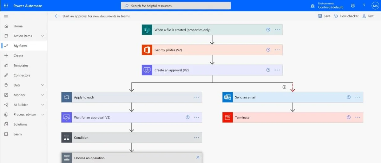
Task: Open help for Create an approval (V2)
Action: click(268, 70)
